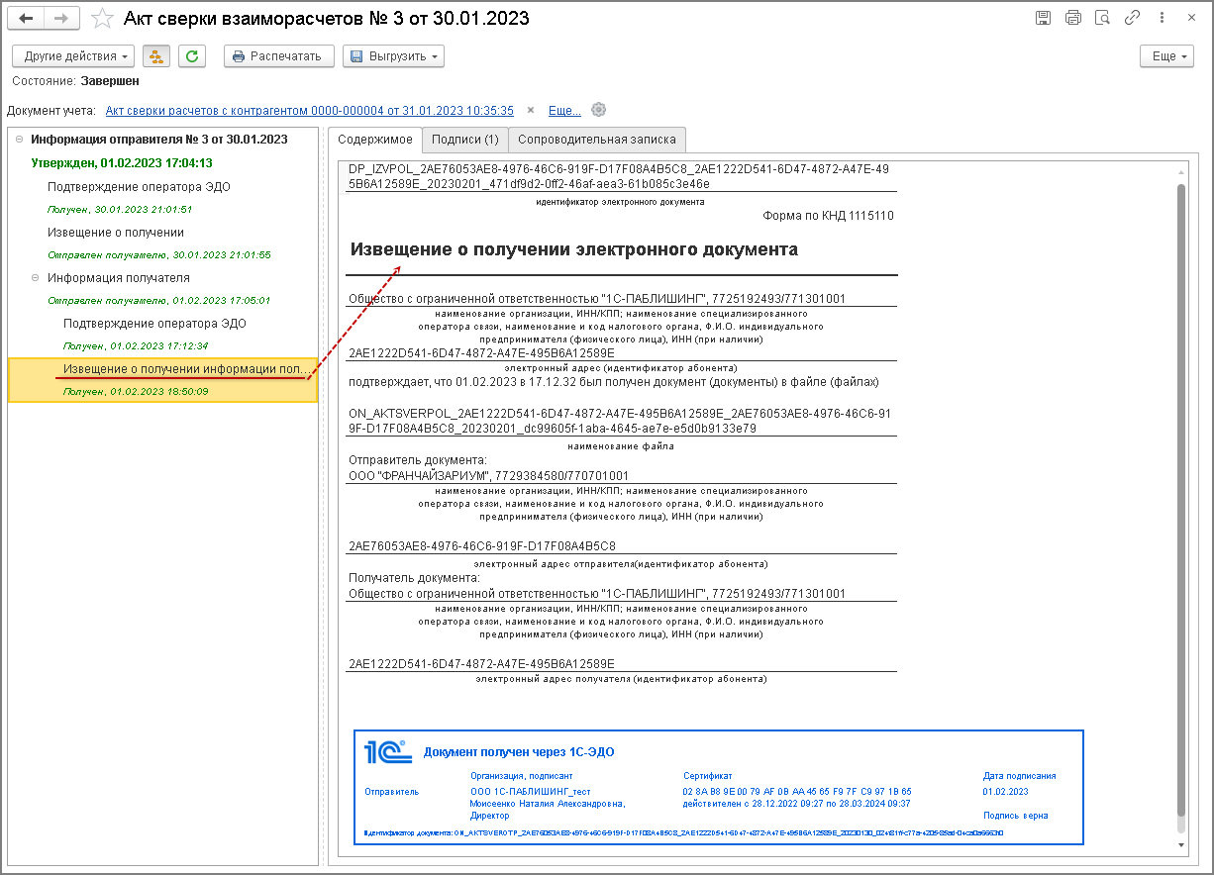Screen dimensions: 1214x875
Task: Click the 1C logo in signature stamp
Action: coord(387,752)
